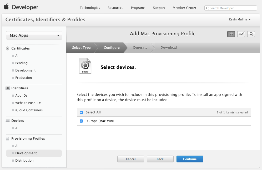This screenshot has height=170, width=262.
Task: Open Pending certificates
Action: (21, 63)
